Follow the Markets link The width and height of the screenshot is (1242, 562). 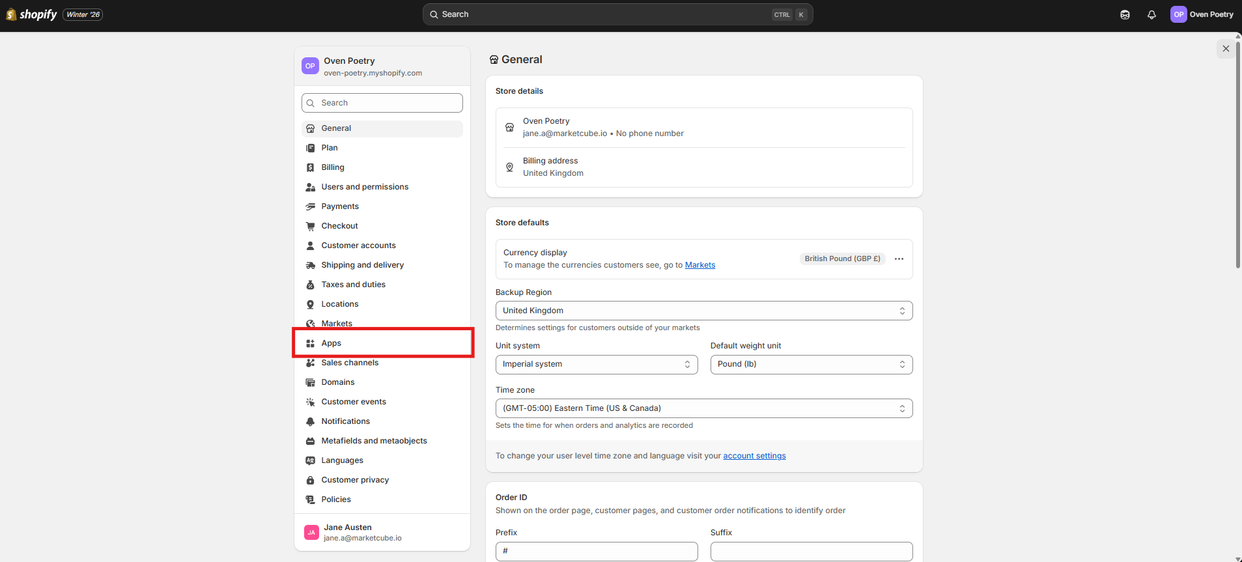pos(700,265)
